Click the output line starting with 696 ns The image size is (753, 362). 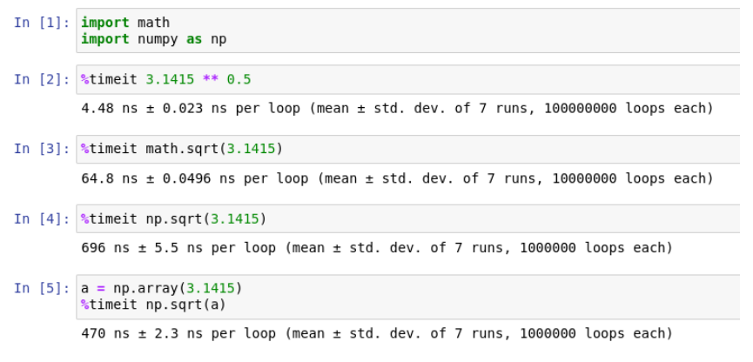pyautogui.click(x=377, y=248)
